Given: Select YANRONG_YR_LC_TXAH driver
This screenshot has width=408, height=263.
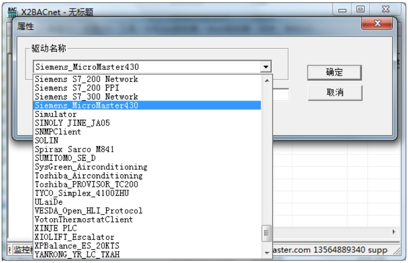Looking at the screenshot, I should tap(147, 254).
